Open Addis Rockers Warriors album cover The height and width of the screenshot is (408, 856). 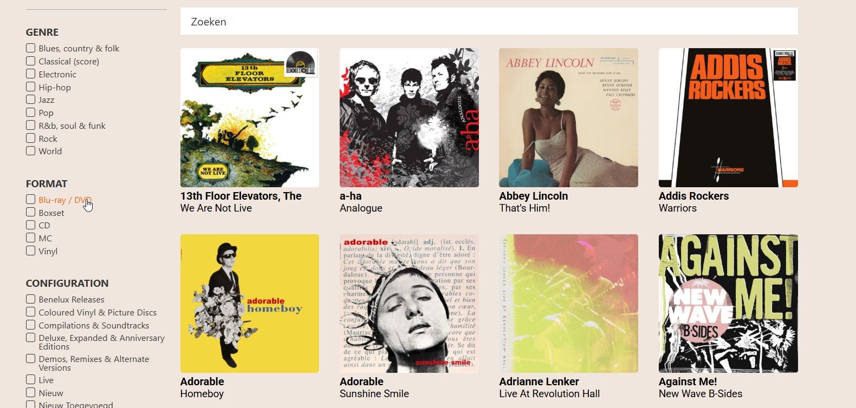point(728,118)
